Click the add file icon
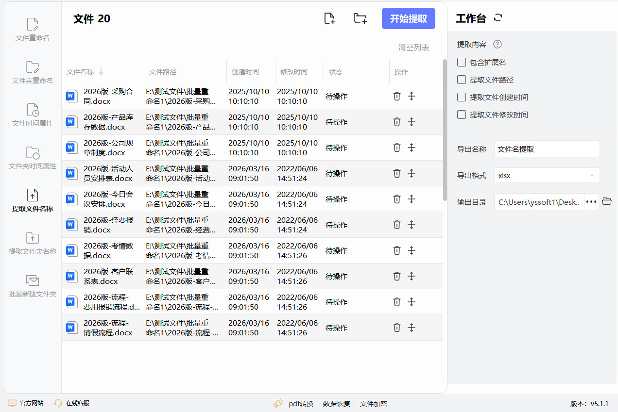 [x=329, y=19]
